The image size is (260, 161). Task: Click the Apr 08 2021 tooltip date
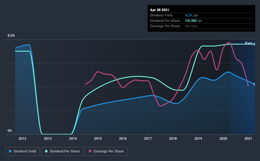(x=160, y=10)
